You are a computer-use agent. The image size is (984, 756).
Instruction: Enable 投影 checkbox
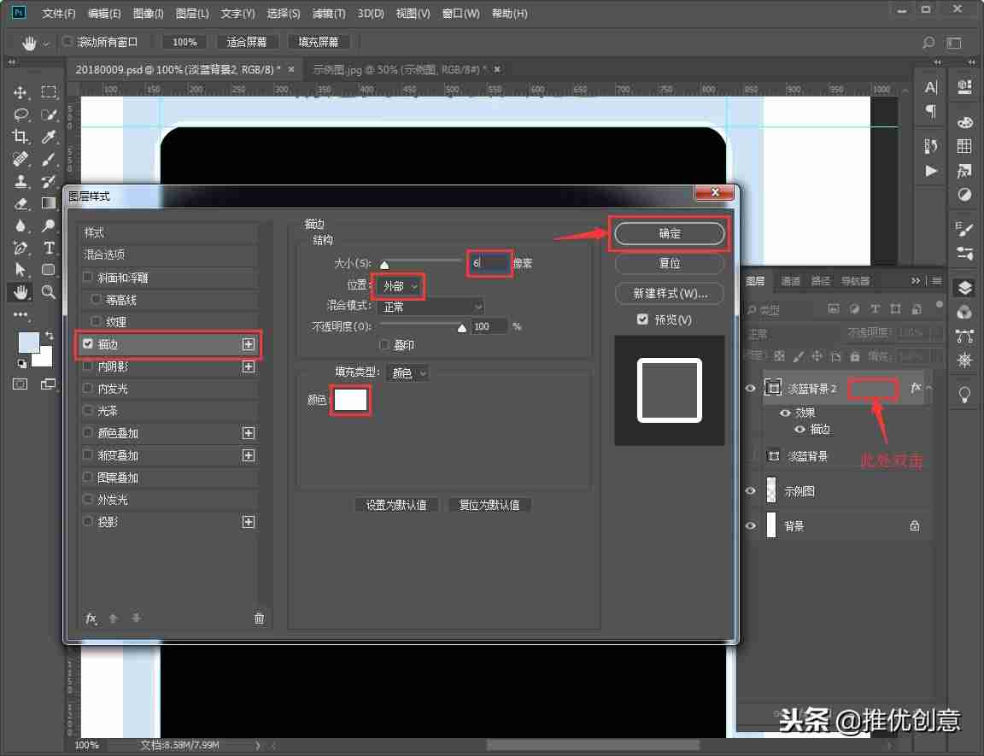pos(88,521)
